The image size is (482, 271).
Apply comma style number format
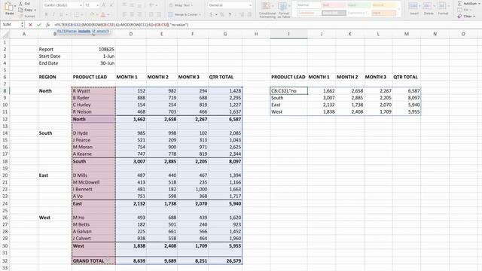pyautogui.click(x=230, y=14)
